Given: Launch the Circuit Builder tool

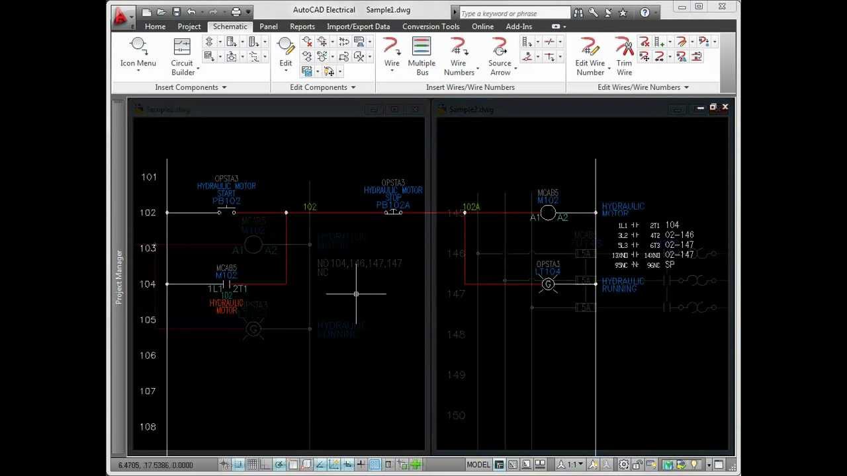Looking at the screenshot, I should click(x=182, y=56).
